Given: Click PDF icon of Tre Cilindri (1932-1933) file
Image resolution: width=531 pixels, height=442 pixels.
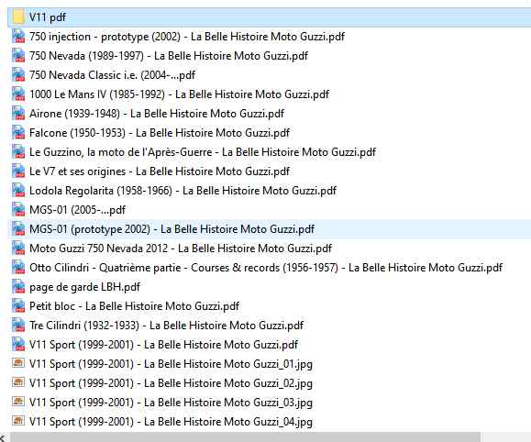Looking at the screenshot, I should 18,326.
